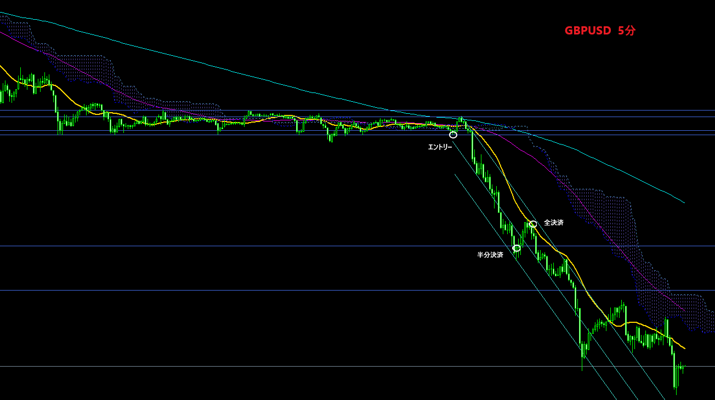Select the エントリー label

(x=440, y=147)
